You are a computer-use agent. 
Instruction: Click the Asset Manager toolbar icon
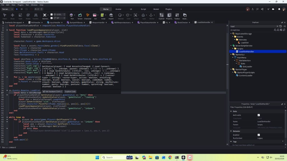click(x=185, y=16)
